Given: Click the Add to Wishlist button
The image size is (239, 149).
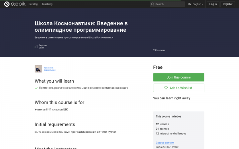Looking at the screenshot, I should [x=178, y=88].
